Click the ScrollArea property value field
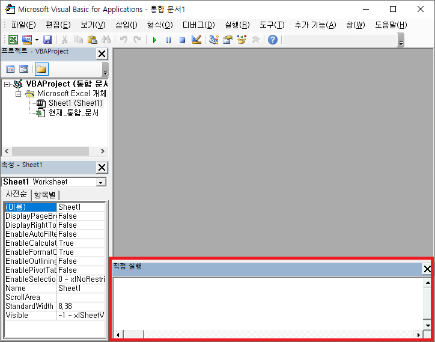This screenshot has width=435, height=342. (81, 298)
